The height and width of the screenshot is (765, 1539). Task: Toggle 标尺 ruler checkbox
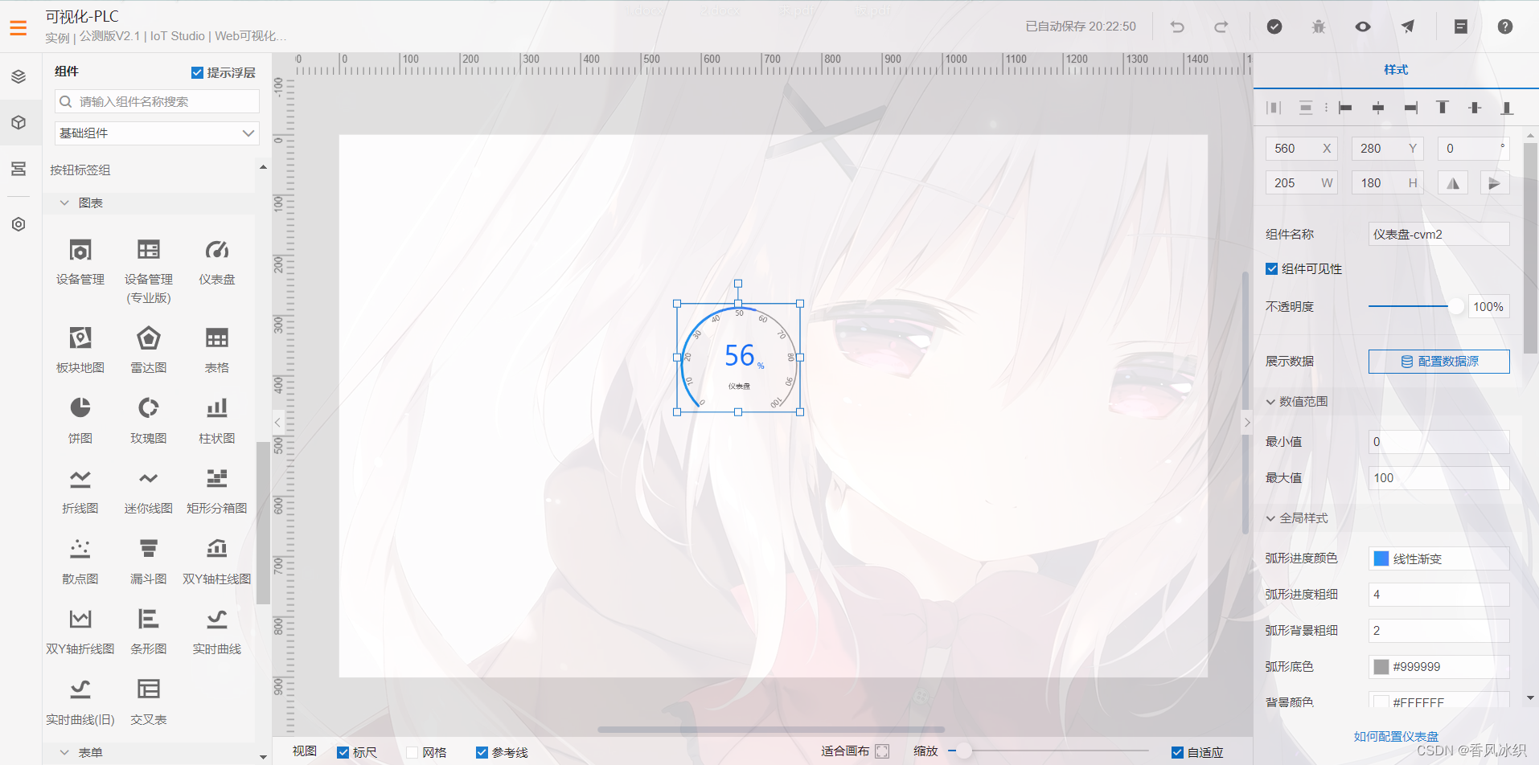(343, 752)
